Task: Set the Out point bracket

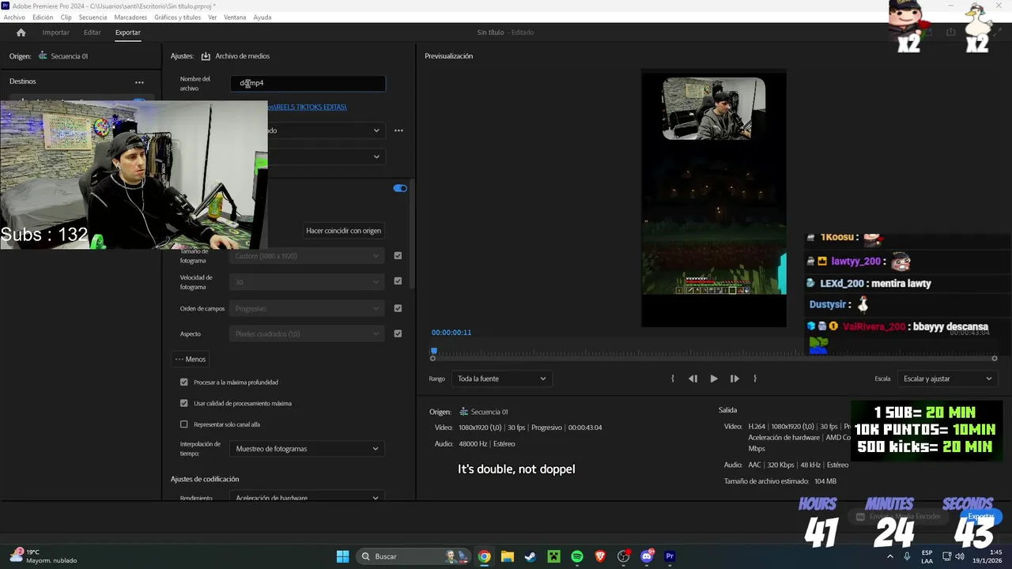Action: (755, 379)
